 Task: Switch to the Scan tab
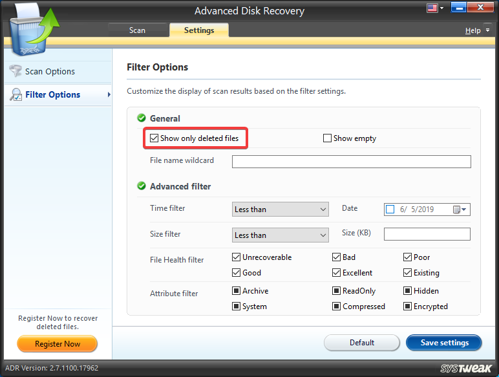(137, 30)
